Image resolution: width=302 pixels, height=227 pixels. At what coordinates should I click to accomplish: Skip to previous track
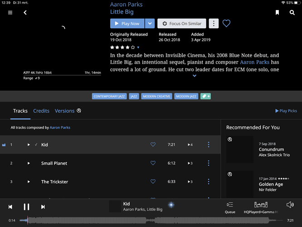(x=10, y=207)
